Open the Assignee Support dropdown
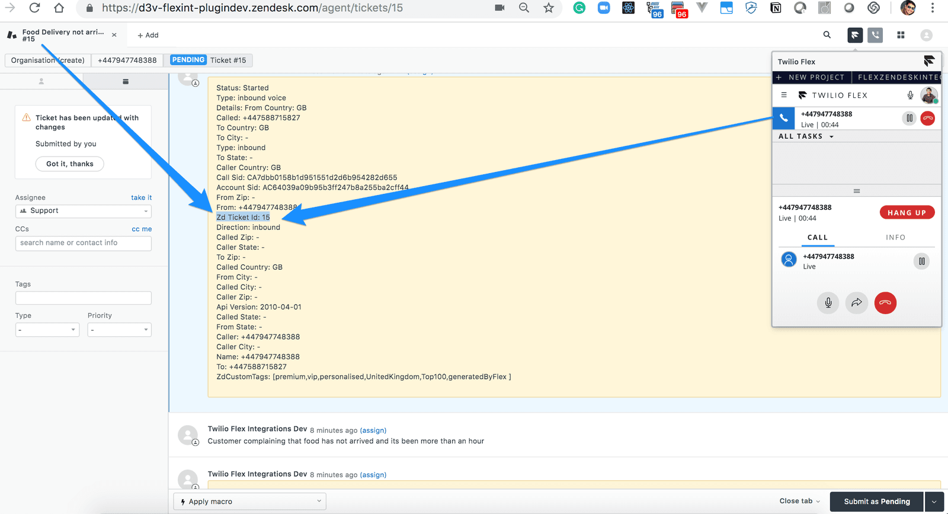The image size is (948, 514). coord(84,211)
